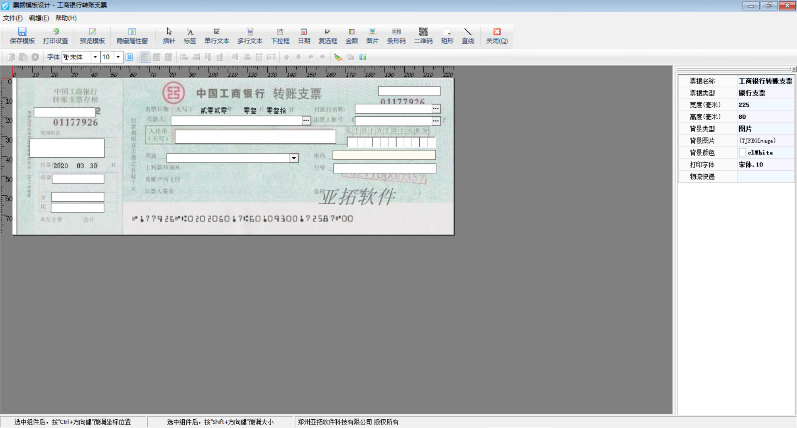Align selected components to left edges
Screen dimensions: 797x428
(x=184, y=57)
